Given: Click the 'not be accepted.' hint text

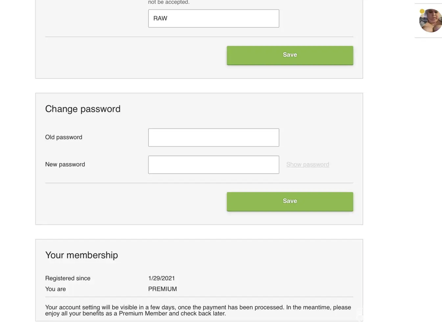Looking at the screenshot, I should tap(169, 2).
